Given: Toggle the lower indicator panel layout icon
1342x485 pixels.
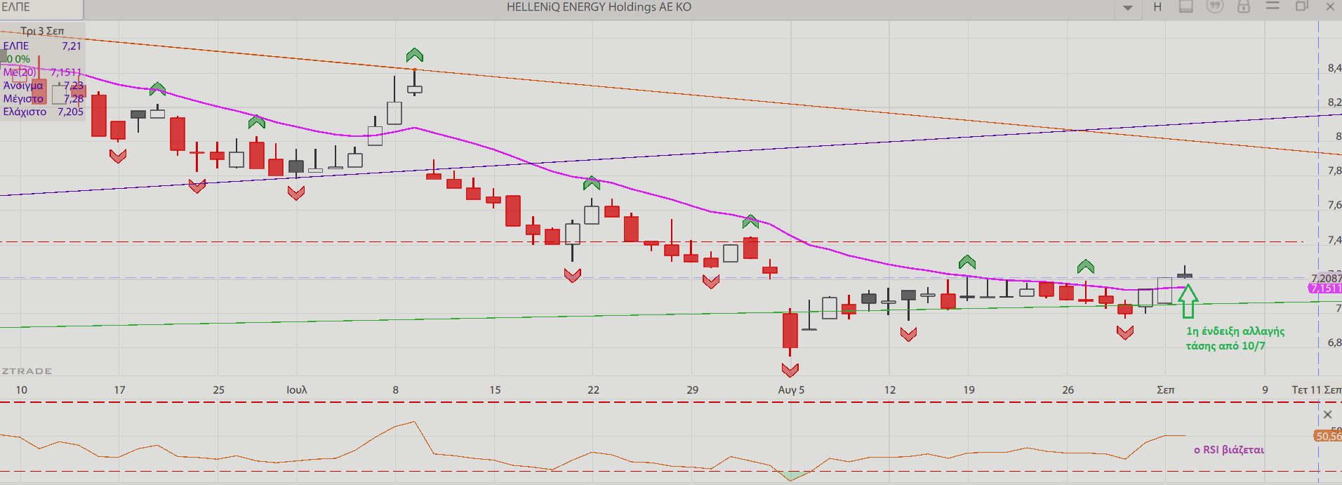Looking at the screenshot, I should [x=1186, y=7].
